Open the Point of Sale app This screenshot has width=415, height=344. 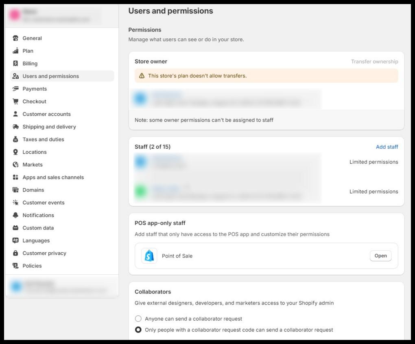click(380, 256)
